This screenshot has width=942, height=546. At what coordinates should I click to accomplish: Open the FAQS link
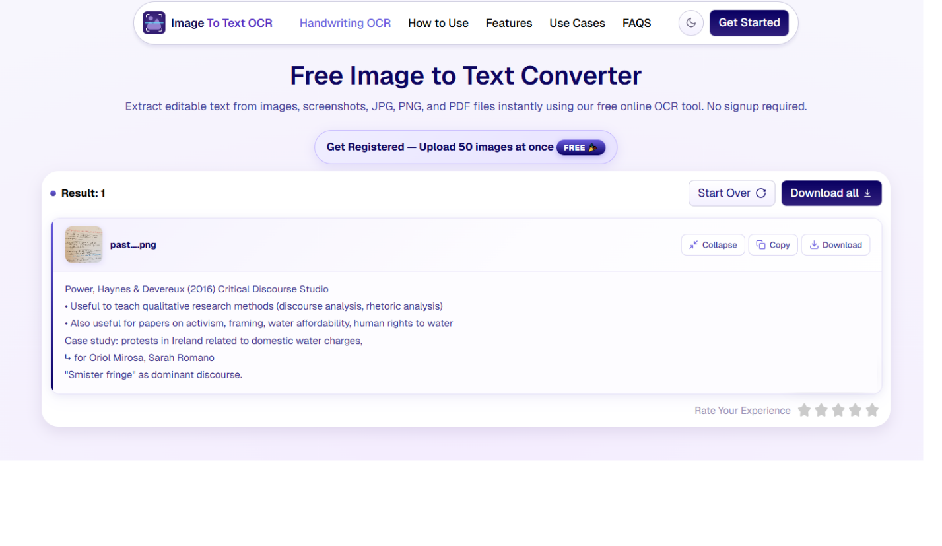pos(636,23)
